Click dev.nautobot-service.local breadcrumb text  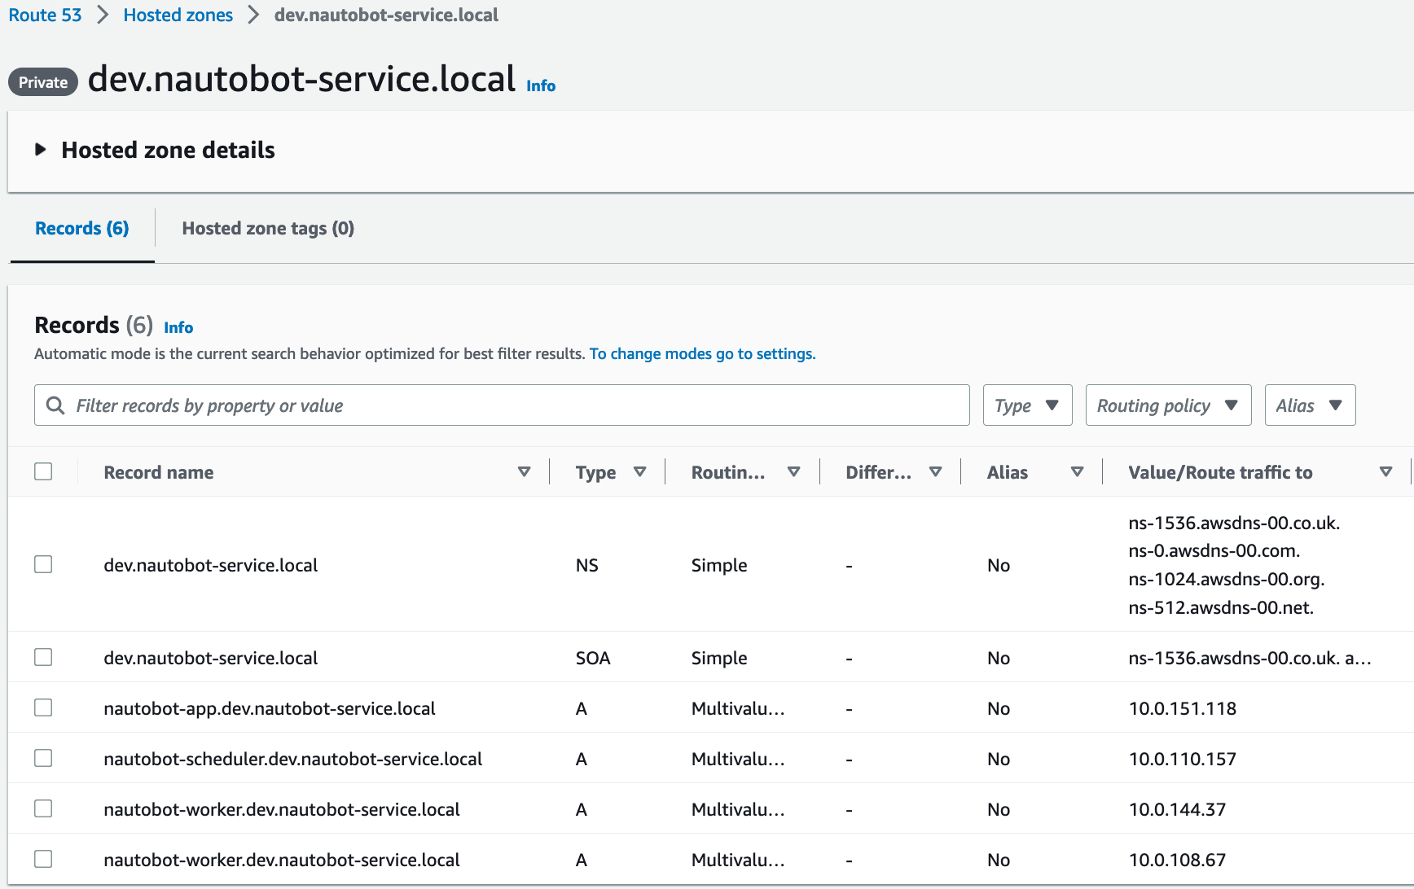(386, 15)
